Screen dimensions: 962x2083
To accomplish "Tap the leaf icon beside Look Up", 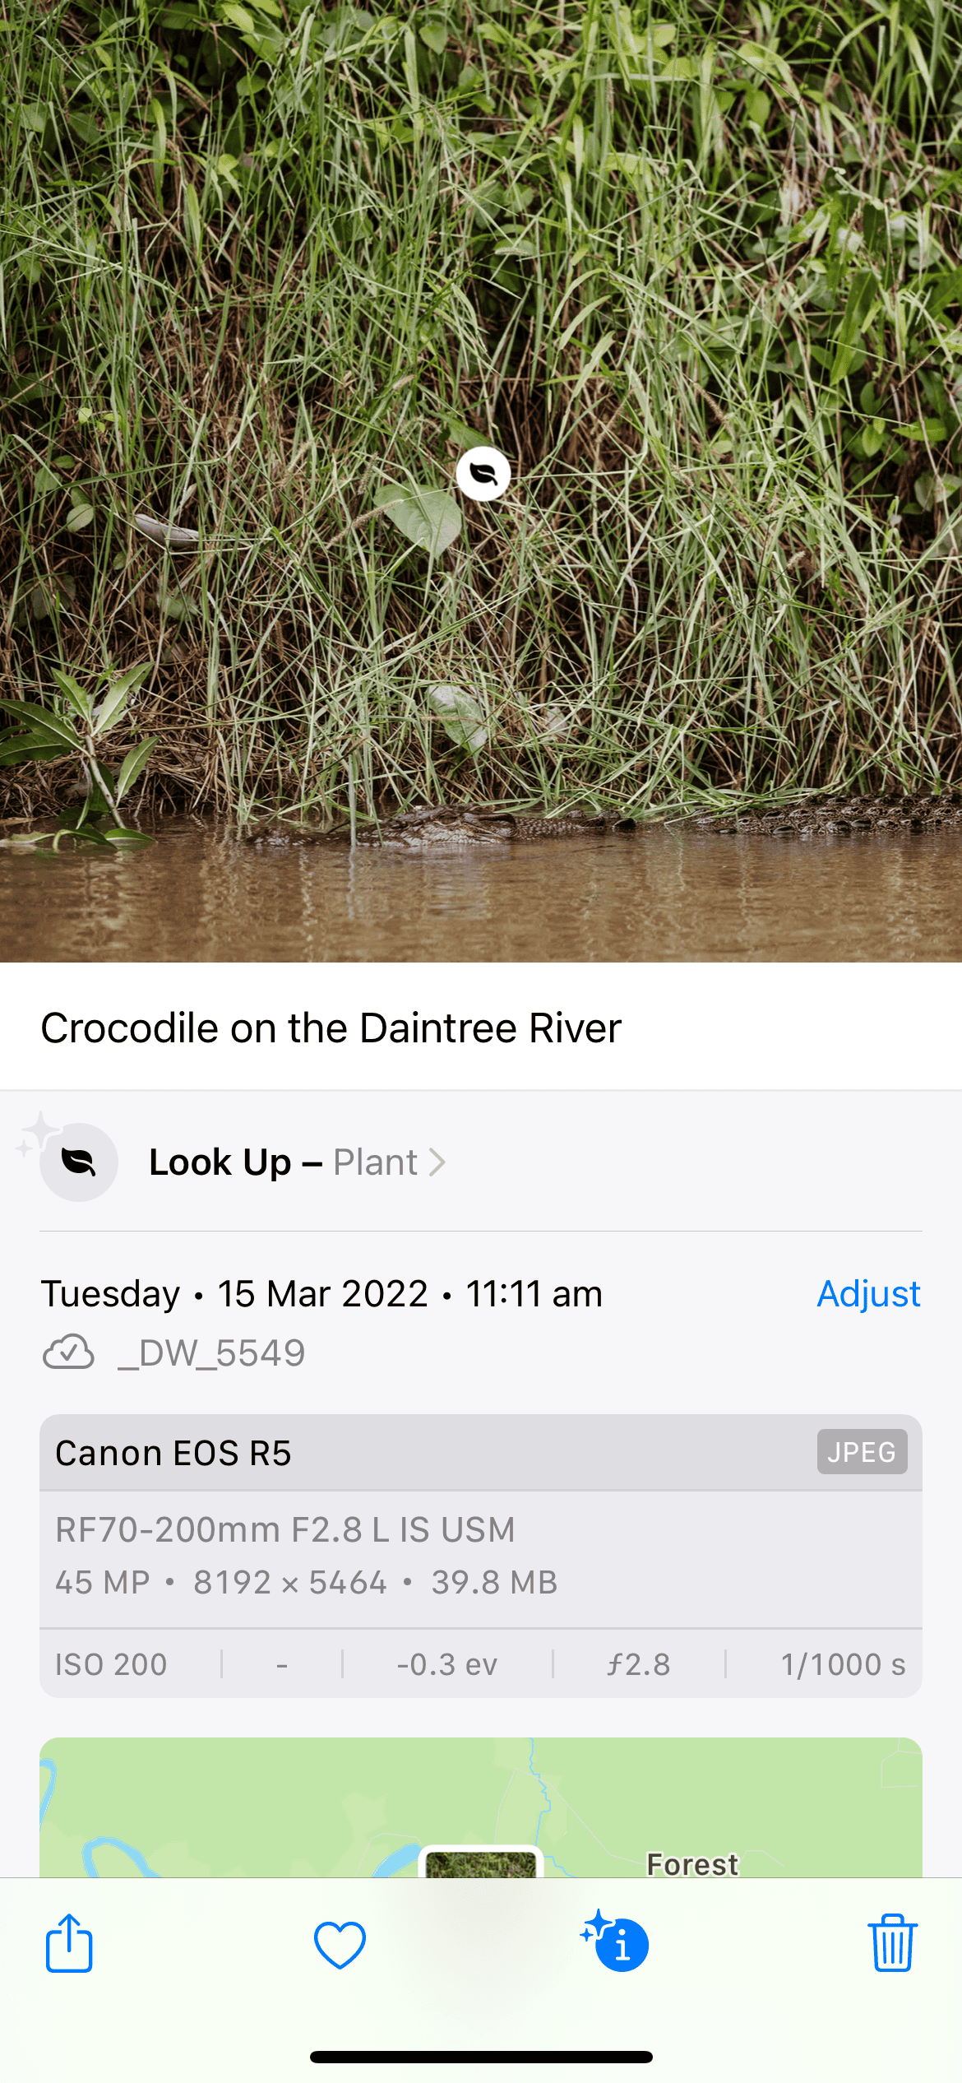I will pos(79,1162).
